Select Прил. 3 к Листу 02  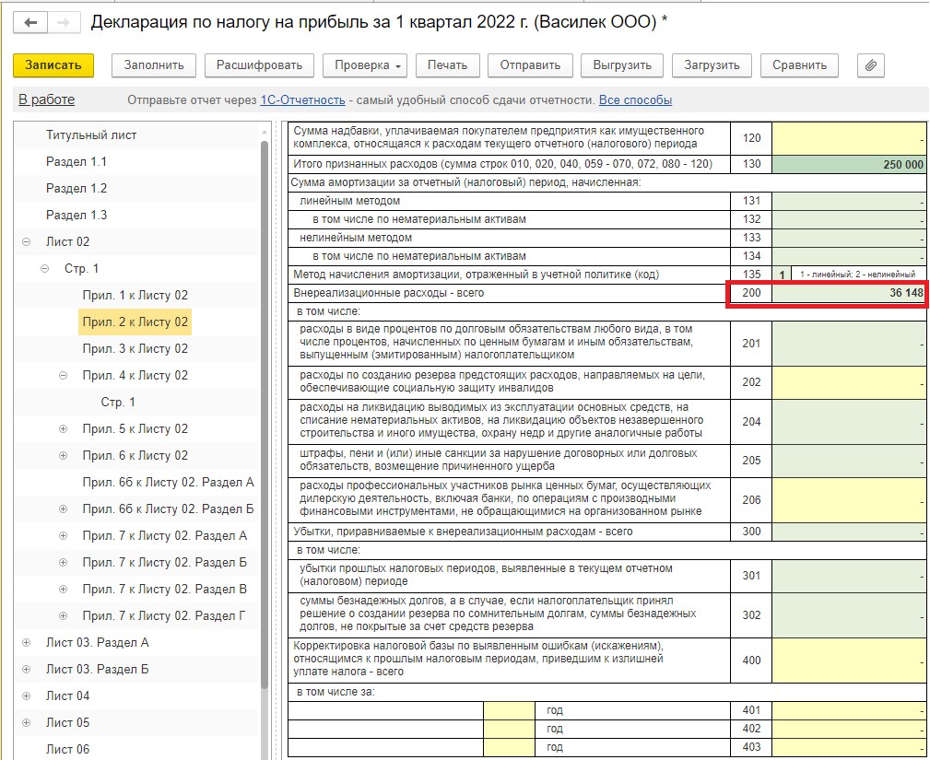135,348
